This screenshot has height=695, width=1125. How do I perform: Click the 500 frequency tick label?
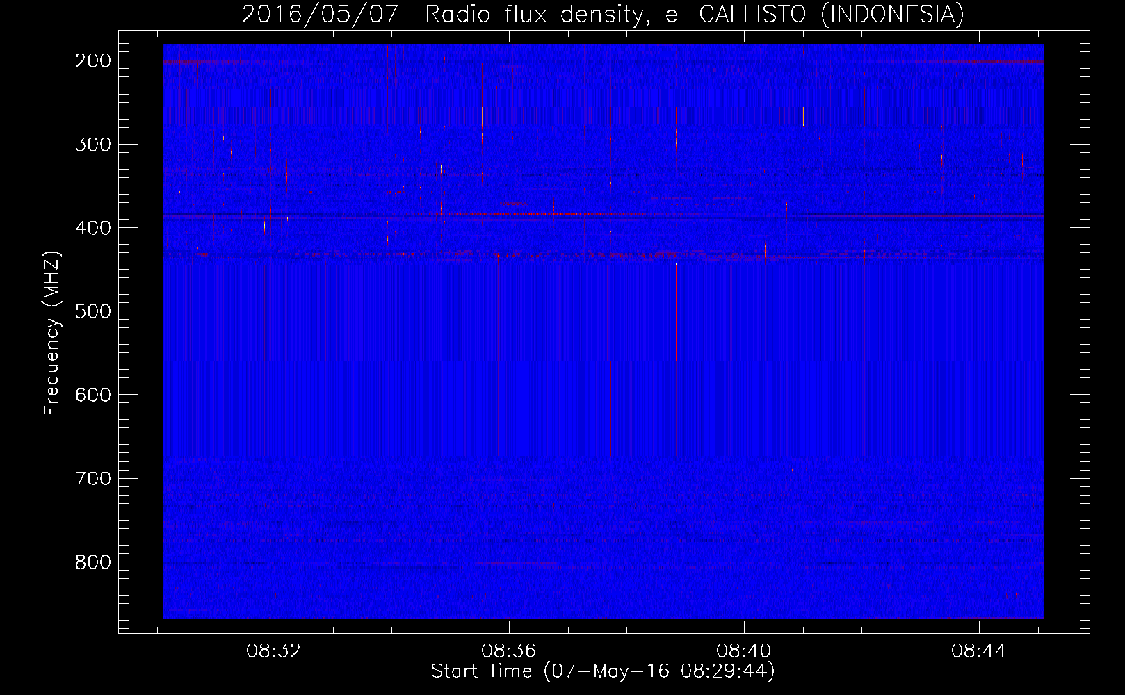(93, 311)
